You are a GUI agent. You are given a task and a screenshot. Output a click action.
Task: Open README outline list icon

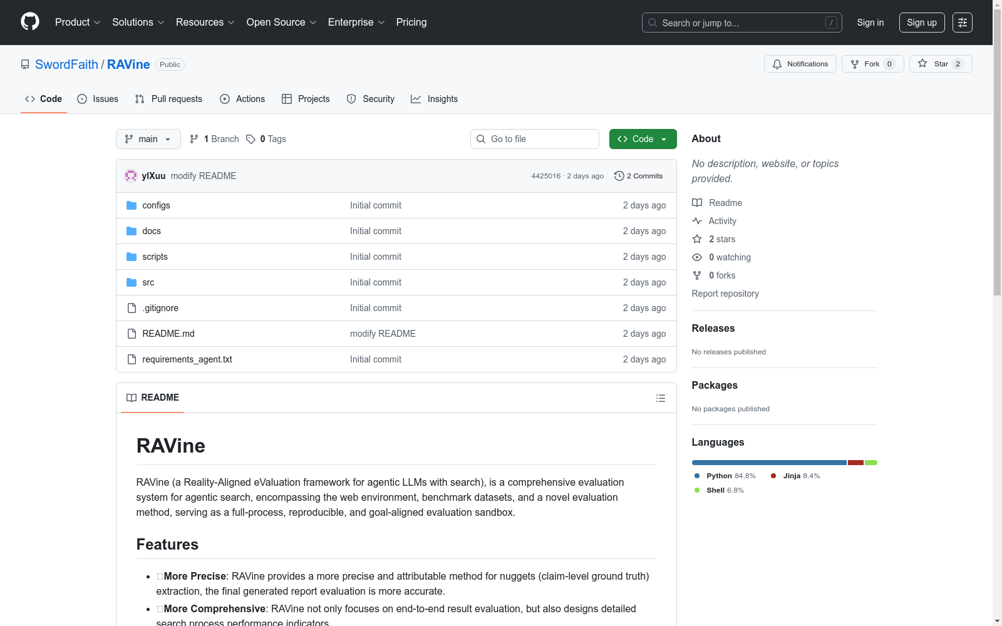[x=660, y=398]
